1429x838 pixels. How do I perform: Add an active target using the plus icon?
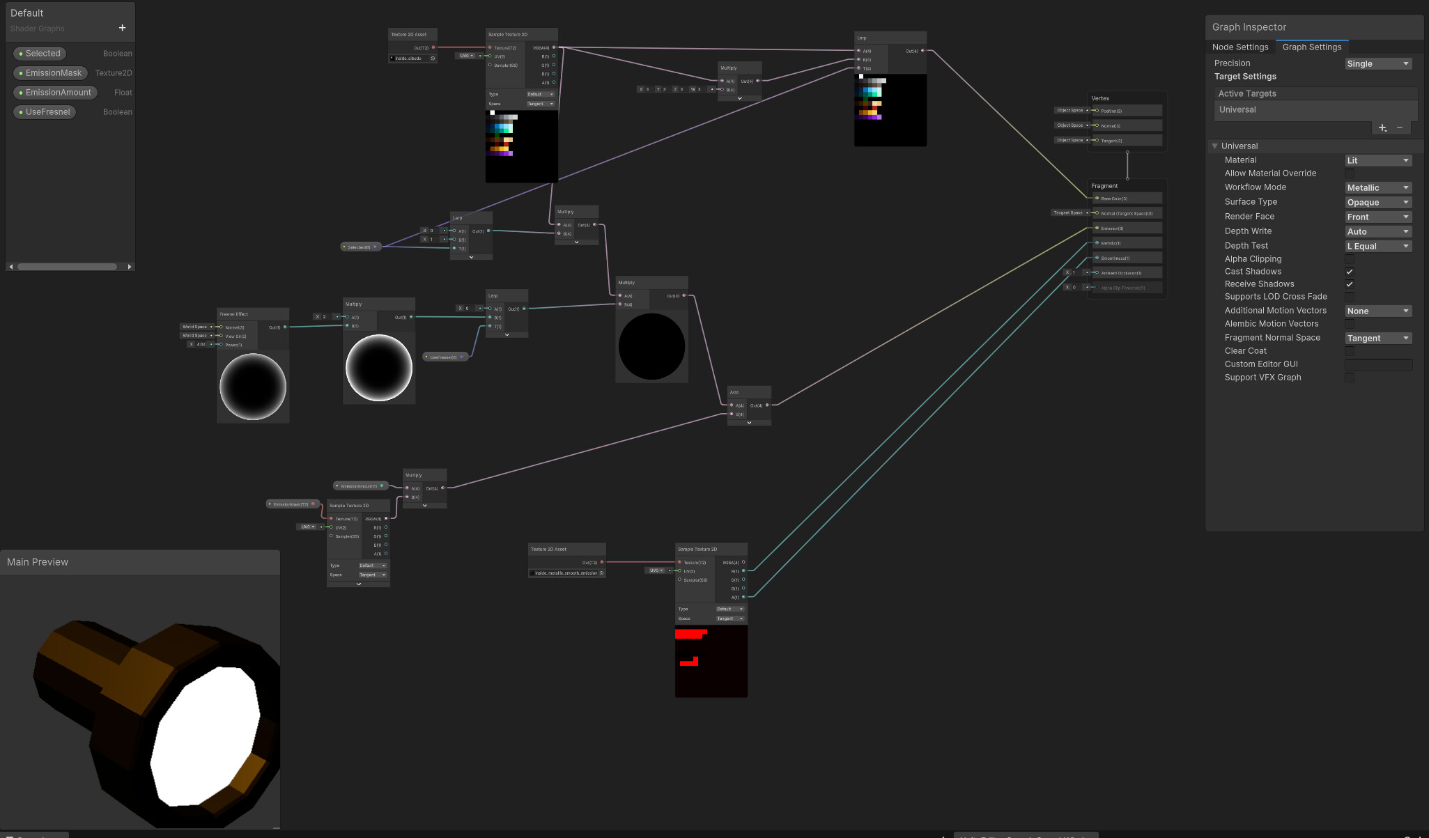pyautogui.click(x=1383, y=127)
